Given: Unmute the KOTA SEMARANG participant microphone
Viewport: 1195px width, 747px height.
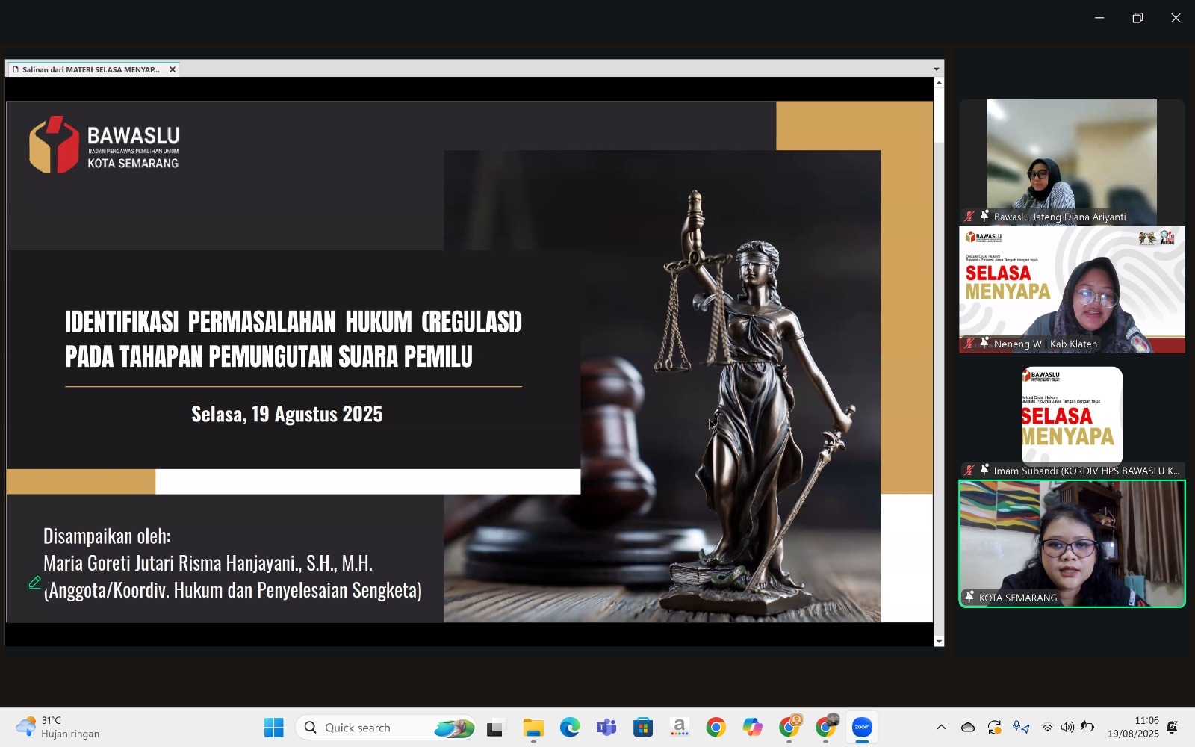Looking at the screenshot, I should [968, 597].
